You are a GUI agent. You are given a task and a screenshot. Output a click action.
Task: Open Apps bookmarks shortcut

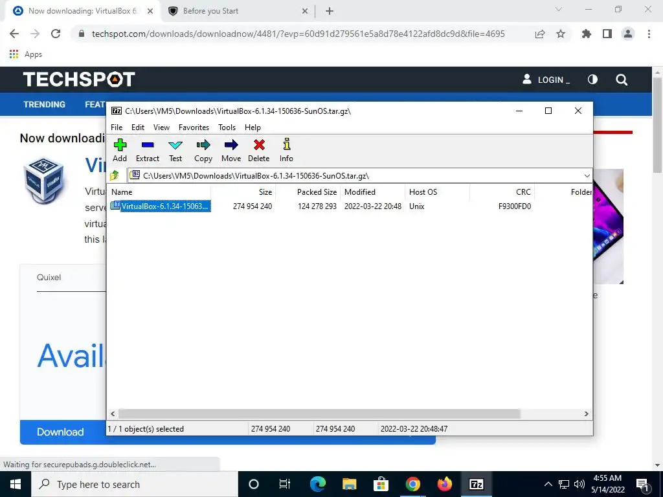click(25, 54)
